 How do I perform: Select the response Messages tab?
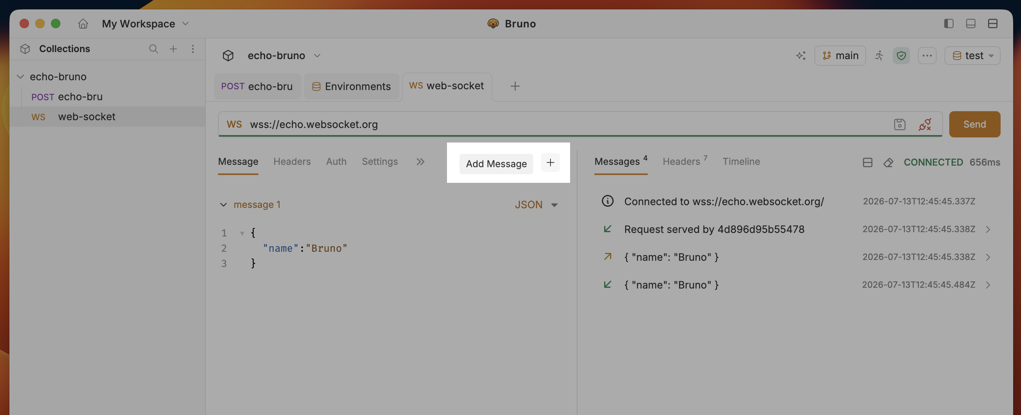621,161
